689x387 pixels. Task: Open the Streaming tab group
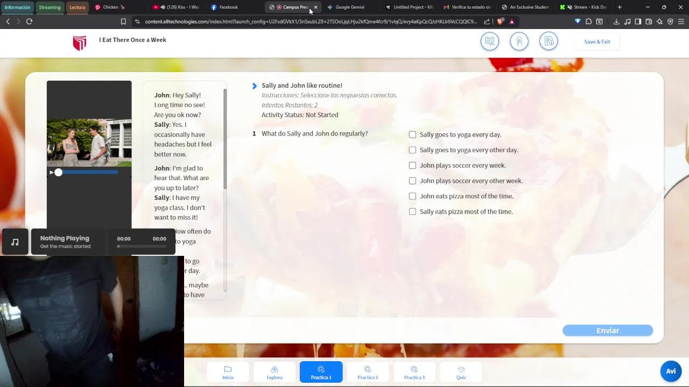50,7
